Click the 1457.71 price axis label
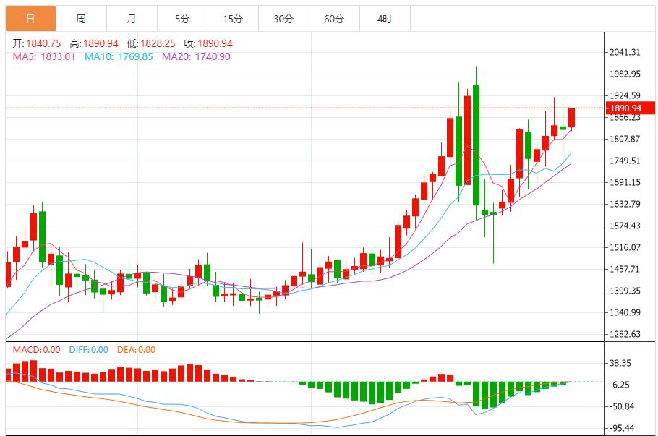Screen dimensions: 658x436 click(625, 269)
